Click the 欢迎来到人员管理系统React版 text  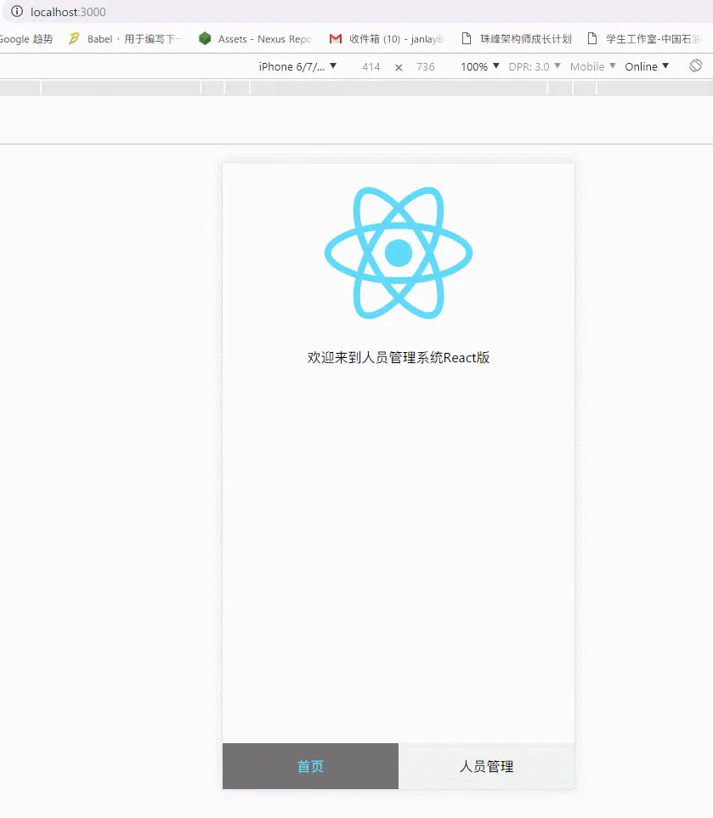click(399, 358)
